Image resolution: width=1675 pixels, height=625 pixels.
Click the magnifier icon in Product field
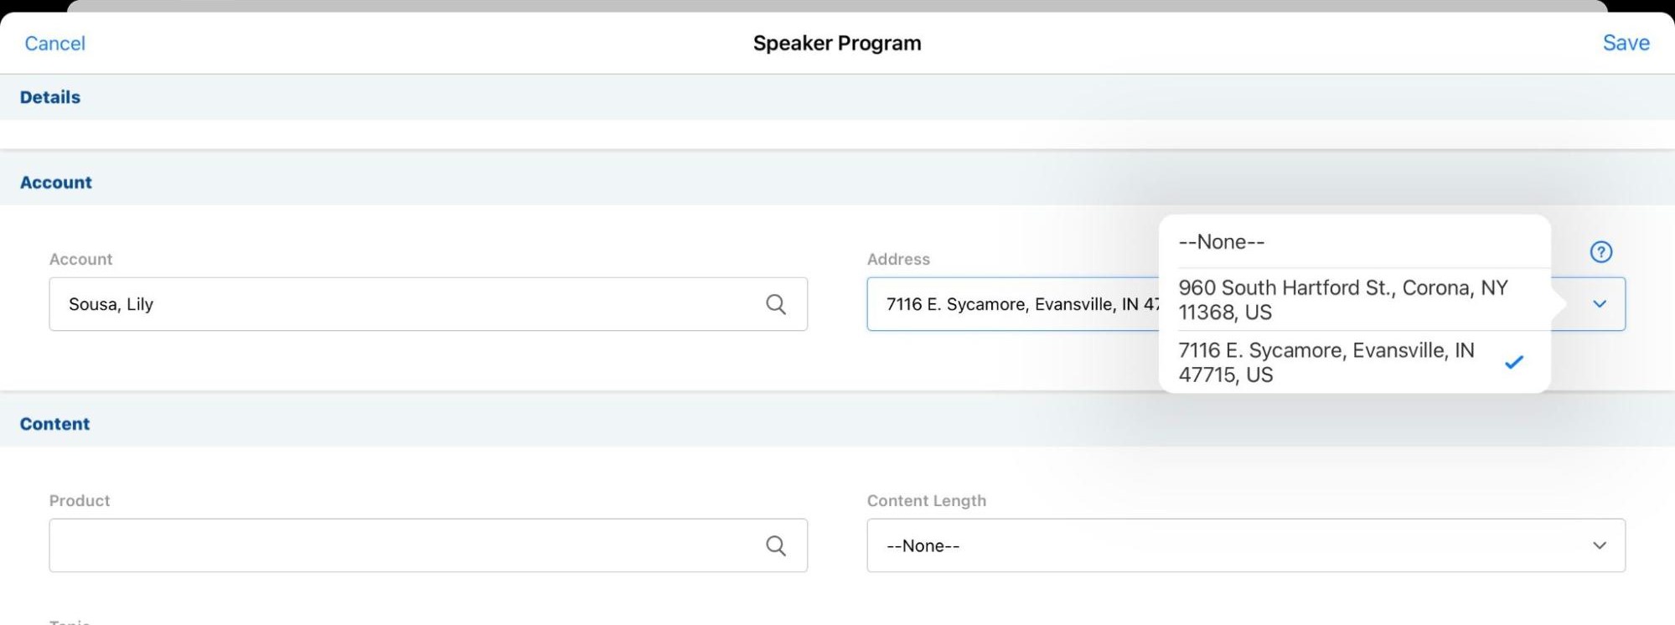[x=776, y=546]
